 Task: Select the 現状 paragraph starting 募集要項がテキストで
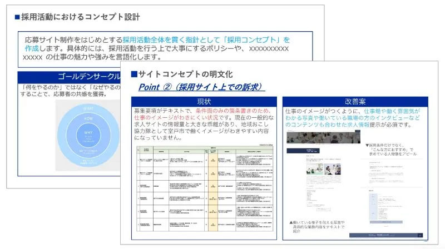coord(204,124)
